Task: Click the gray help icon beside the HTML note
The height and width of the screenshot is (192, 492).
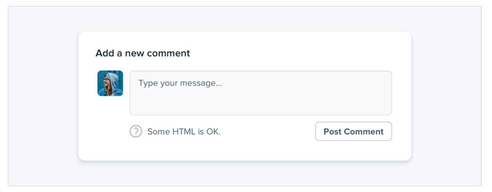Action: [136, 132]
